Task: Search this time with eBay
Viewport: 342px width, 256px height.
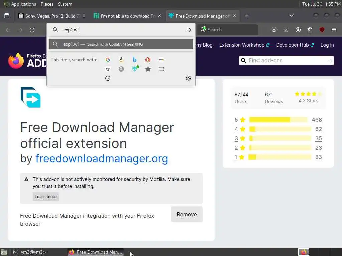Action: coord(161,60)
